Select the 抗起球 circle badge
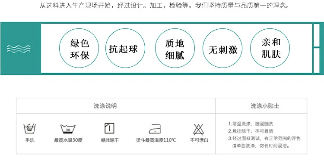This screenshot has width=324, height=164. 125,48
